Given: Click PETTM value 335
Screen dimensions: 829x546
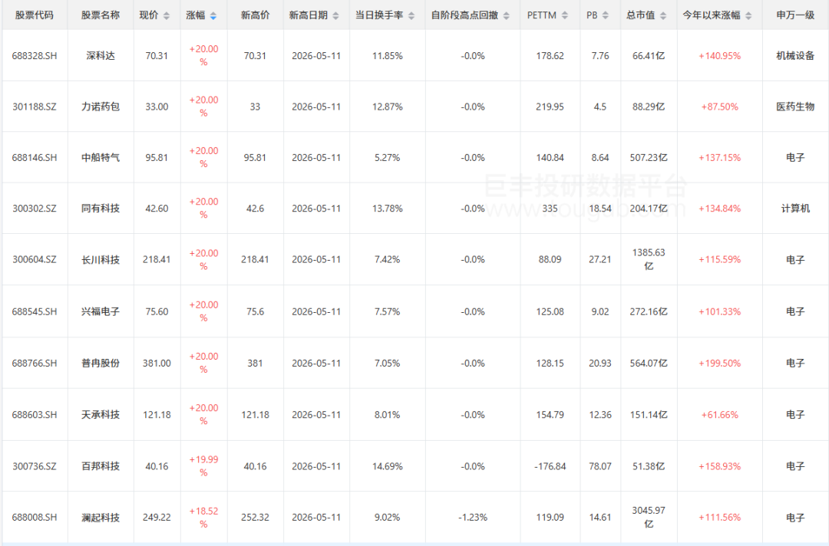Looking at the screenshot, I should click(550, 209).
